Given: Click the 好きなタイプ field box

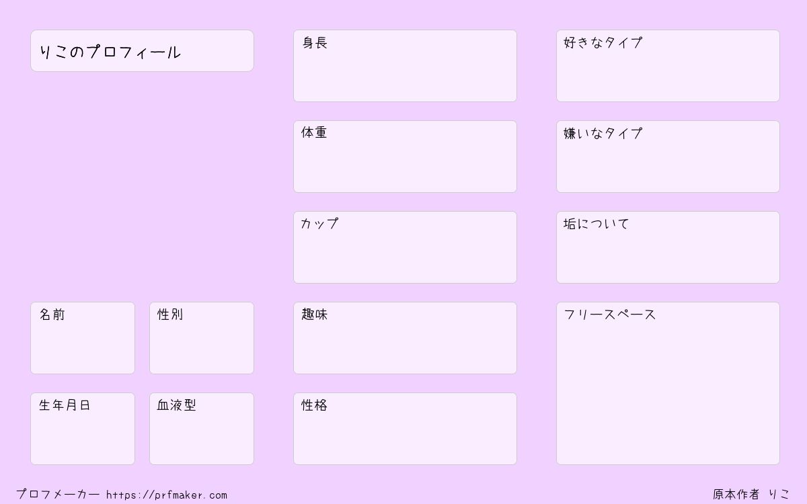Looking at the screenshot, I should [668, 66].
